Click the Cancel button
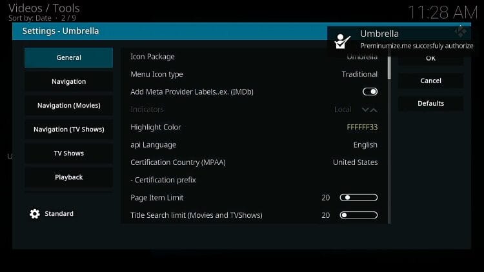The height and width of the screenshot is (272, 484). (430, 81)
